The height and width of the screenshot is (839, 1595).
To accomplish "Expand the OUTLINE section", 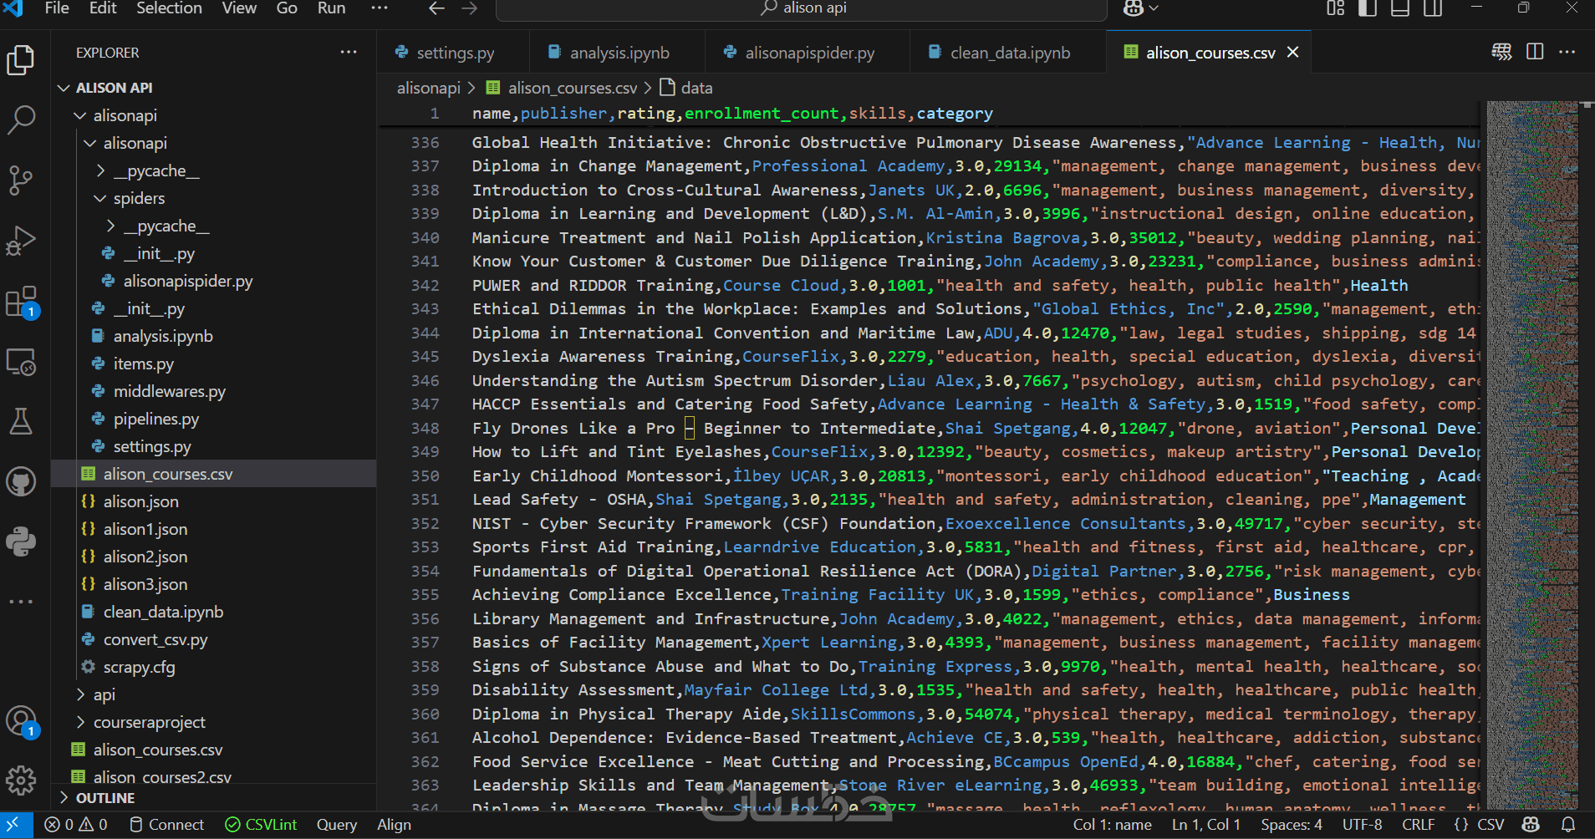I will coord(105,798).
